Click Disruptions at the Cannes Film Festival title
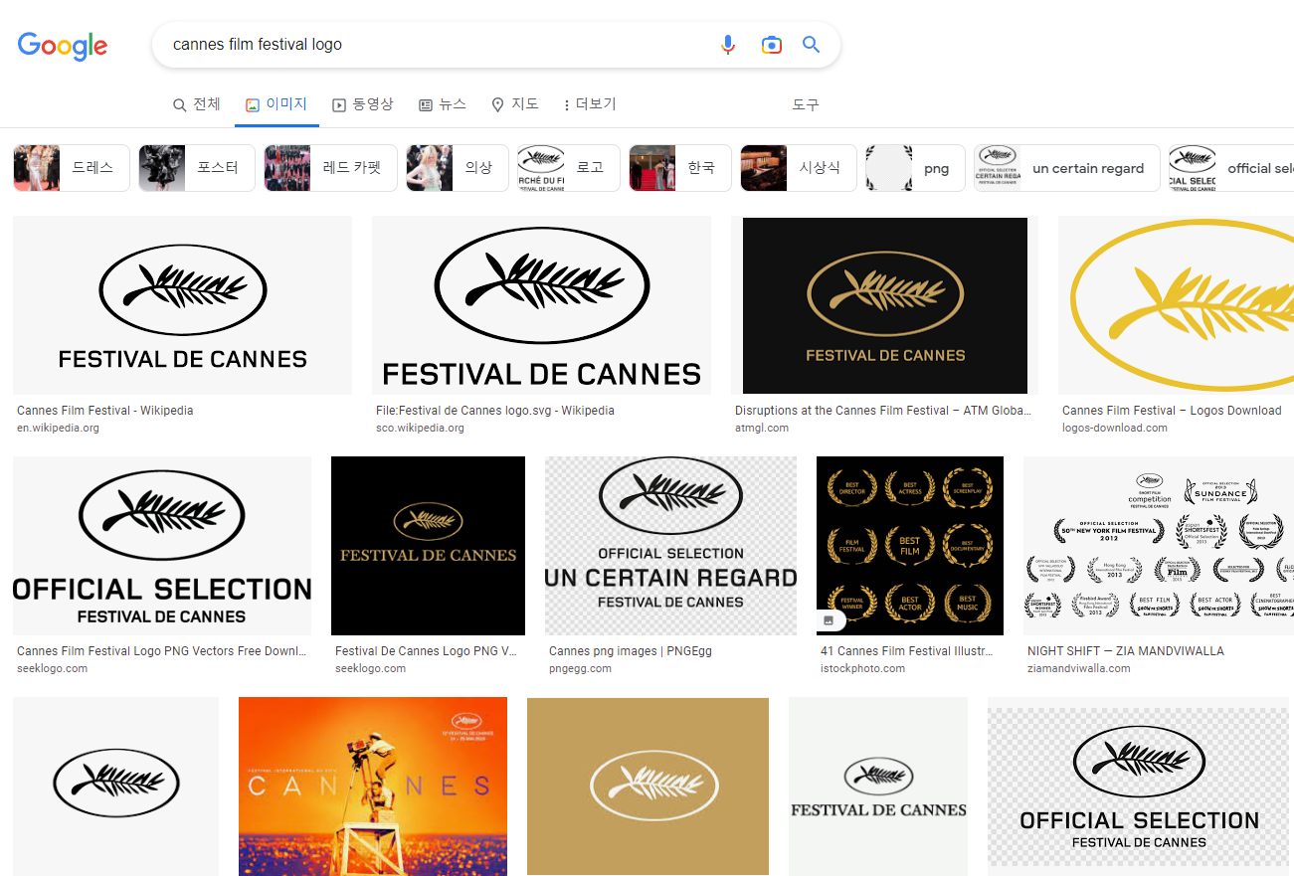 click(883, 411)
